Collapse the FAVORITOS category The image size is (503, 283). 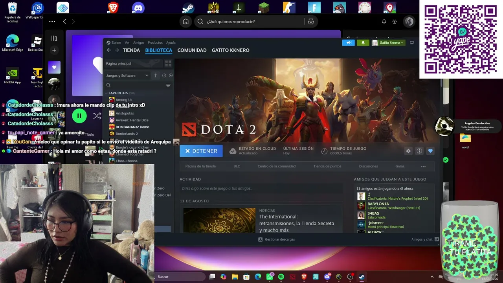(106, 93)
